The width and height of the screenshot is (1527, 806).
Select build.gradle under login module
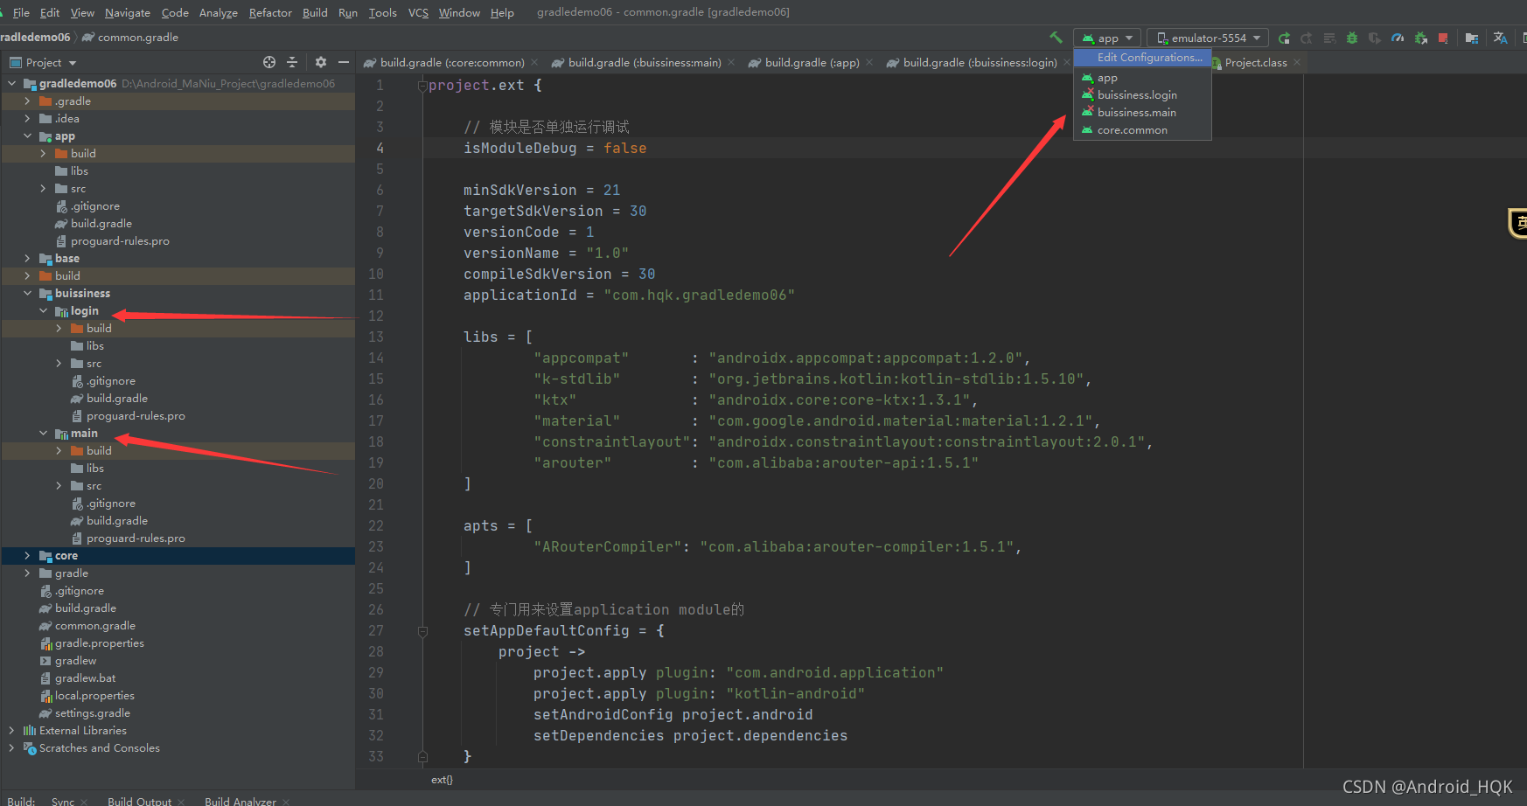point(117,398)
